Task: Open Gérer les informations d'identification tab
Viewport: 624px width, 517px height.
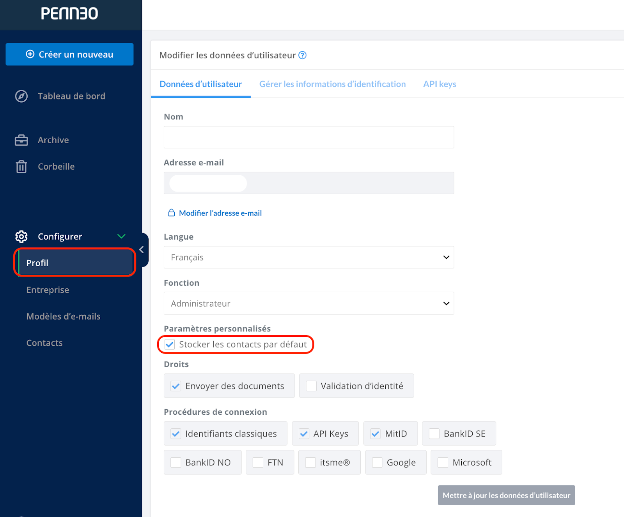Action: [333, 84]
